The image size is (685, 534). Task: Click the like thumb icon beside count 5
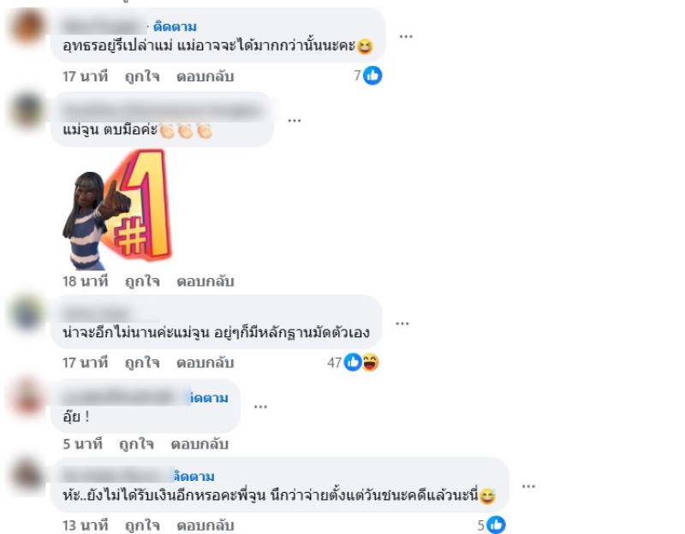pos(497,525)
